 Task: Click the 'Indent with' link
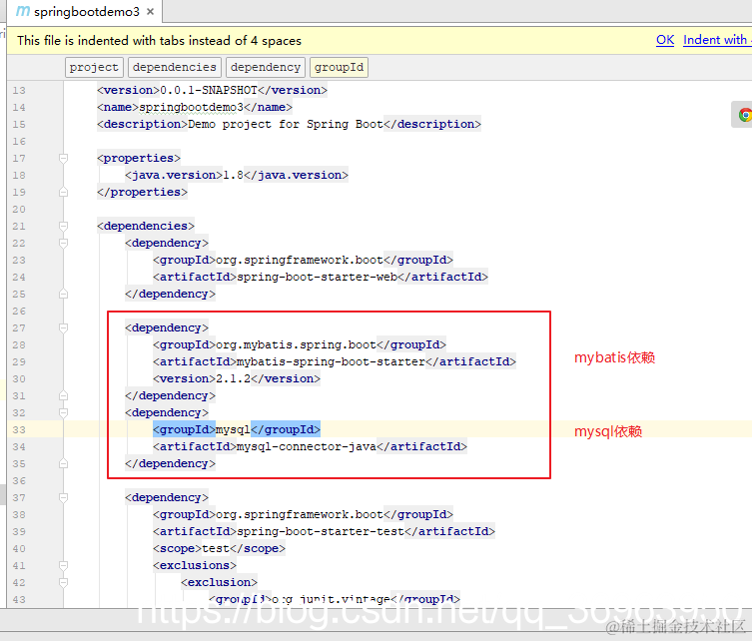[x=717, y=40]
